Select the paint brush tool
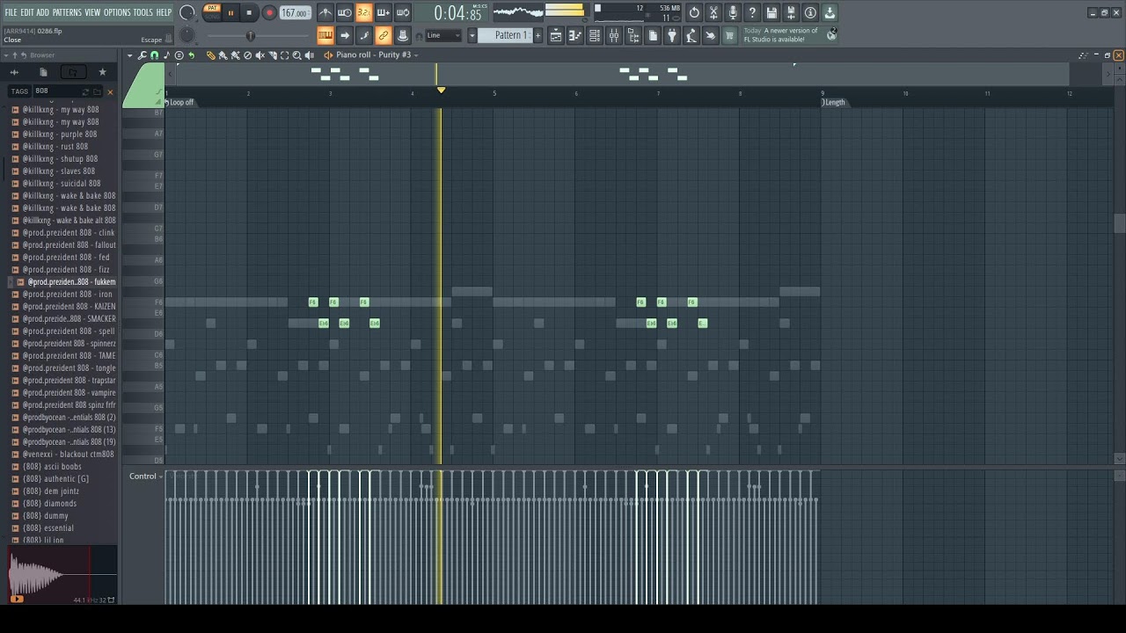 [x=223, y=55]
